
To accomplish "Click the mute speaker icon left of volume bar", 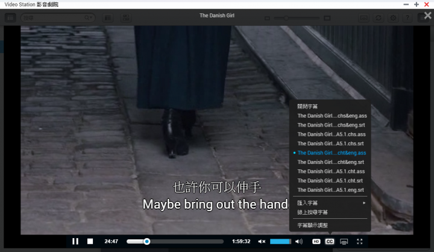I will click(x=262, y=242).
